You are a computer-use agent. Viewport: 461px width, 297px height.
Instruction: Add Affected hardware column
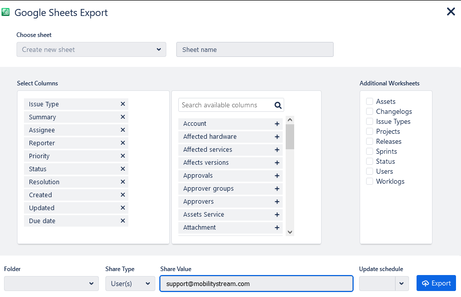pyautogui.click(x=277, y=137)
